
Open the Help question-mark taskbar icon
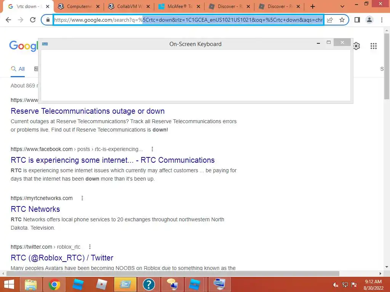pyautogui.click(x=149, y=284)
